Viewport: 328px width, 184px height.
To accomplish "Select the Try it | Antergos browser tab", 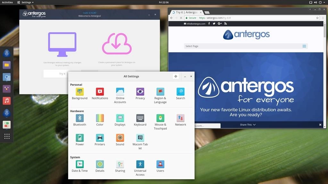I will (186, 12).
